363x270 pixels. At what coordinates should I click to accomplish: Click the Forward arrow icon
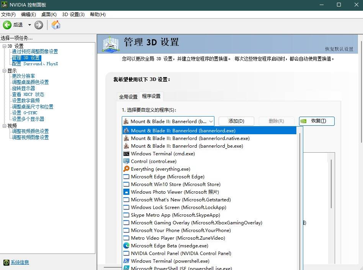39,25
